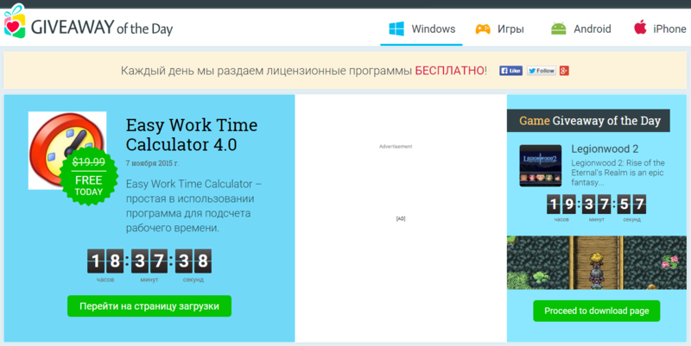Click the 18:37:38 countdown timer

(x=149, y=261)
